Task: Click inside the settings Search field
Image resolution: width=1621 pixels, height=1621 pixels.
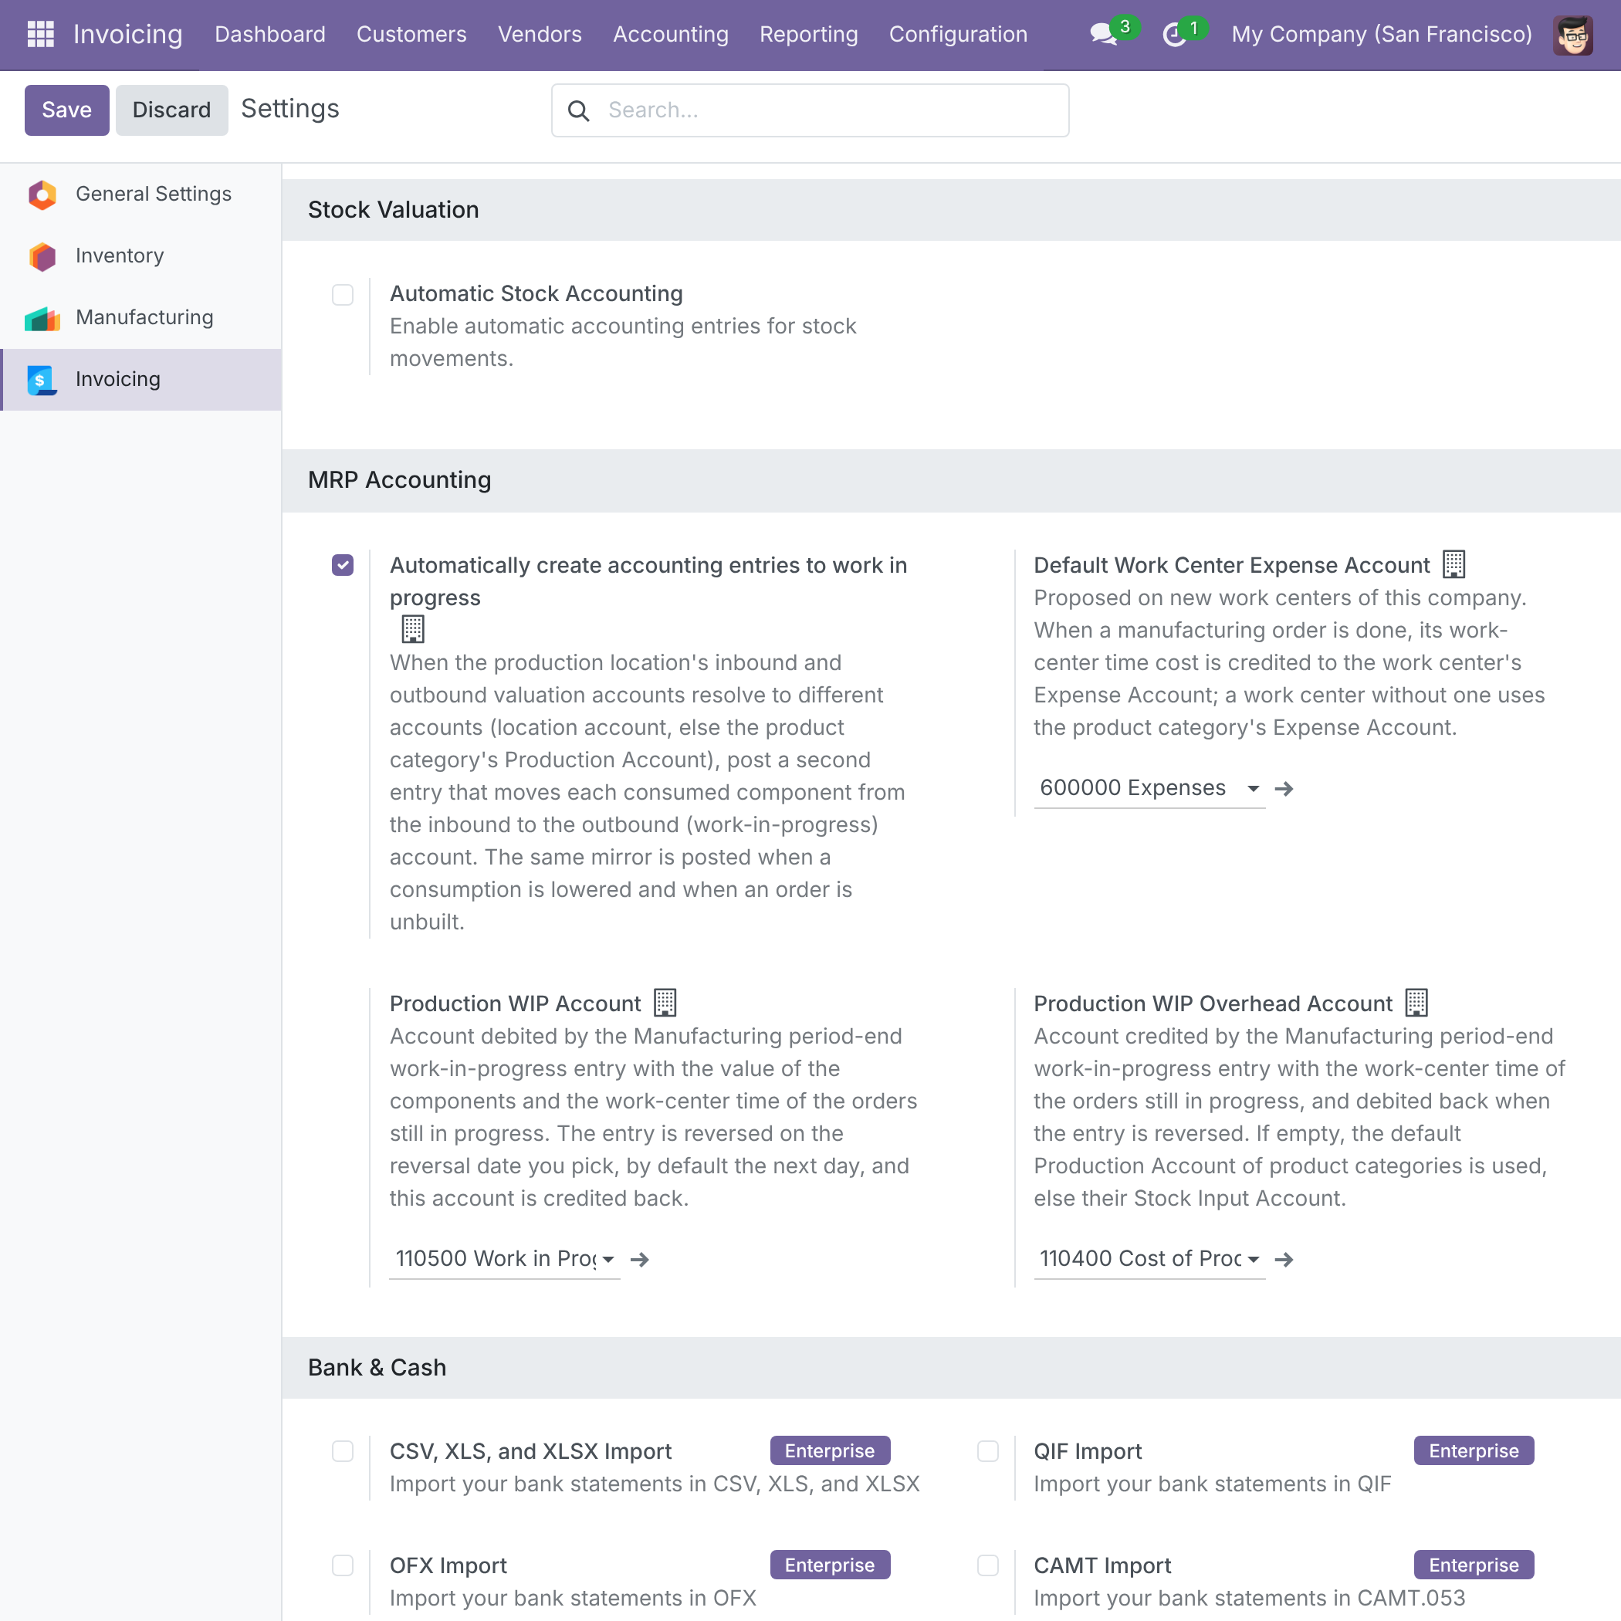Action: click(810, 110)
